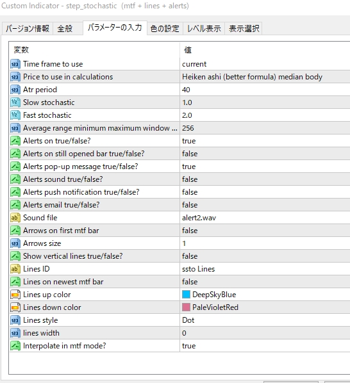This screenshot has height=383, width=350.
Task: Open the 色の設定 tab
Action: click(x=165, y=29)
